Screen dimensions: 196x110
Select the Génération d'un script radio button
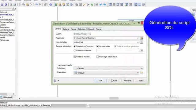click(x=75, y=46)
